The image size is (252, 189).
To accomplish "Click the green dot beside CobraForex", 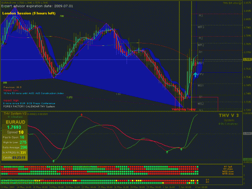I will pos(9,117).
